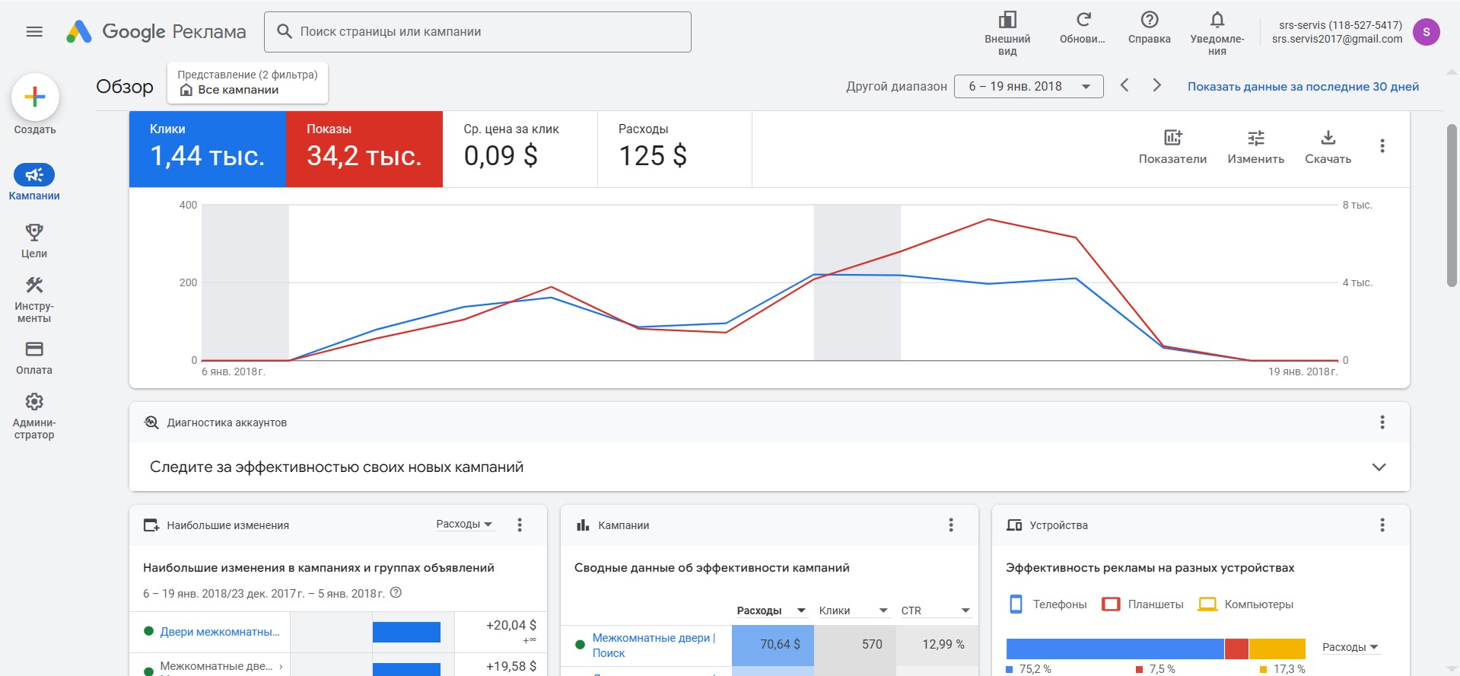Open the Межкомнатные двери | Поиск campaign link
Screen dimensions: 1460x676
[x=654, y=646]
